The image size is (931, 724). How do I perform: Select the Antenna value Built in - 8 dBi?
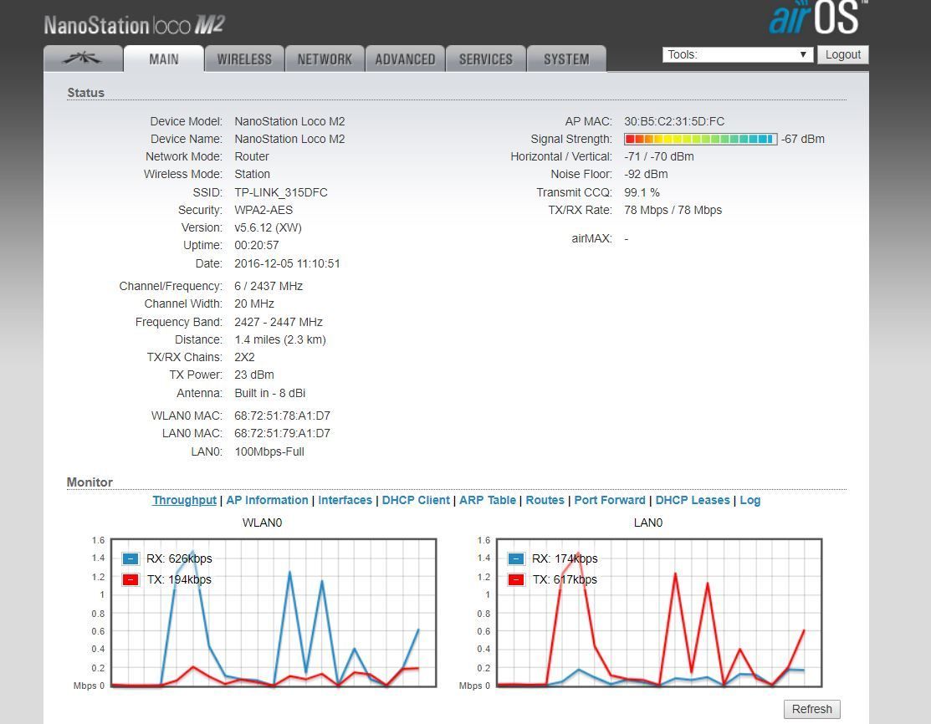coord(270,393)
